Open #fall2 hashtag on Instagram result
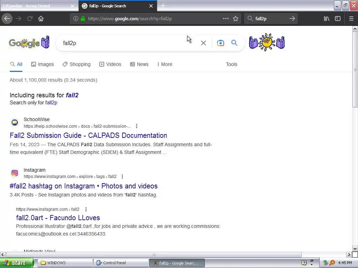The image size is (358, 268). coord(84,186)
